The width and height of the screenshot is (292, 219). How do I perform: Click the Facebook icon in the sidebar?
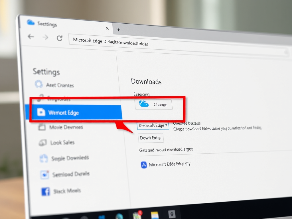(46, 191)
